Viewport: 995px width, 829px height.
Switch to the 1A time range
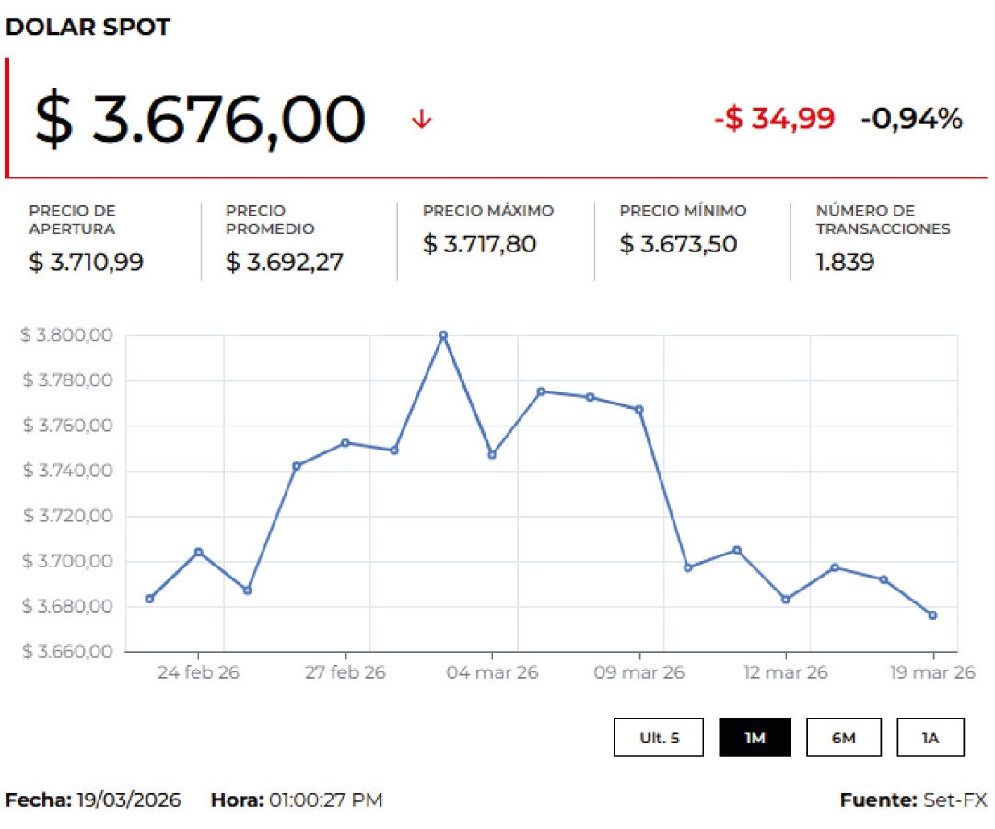click(930, 737)
